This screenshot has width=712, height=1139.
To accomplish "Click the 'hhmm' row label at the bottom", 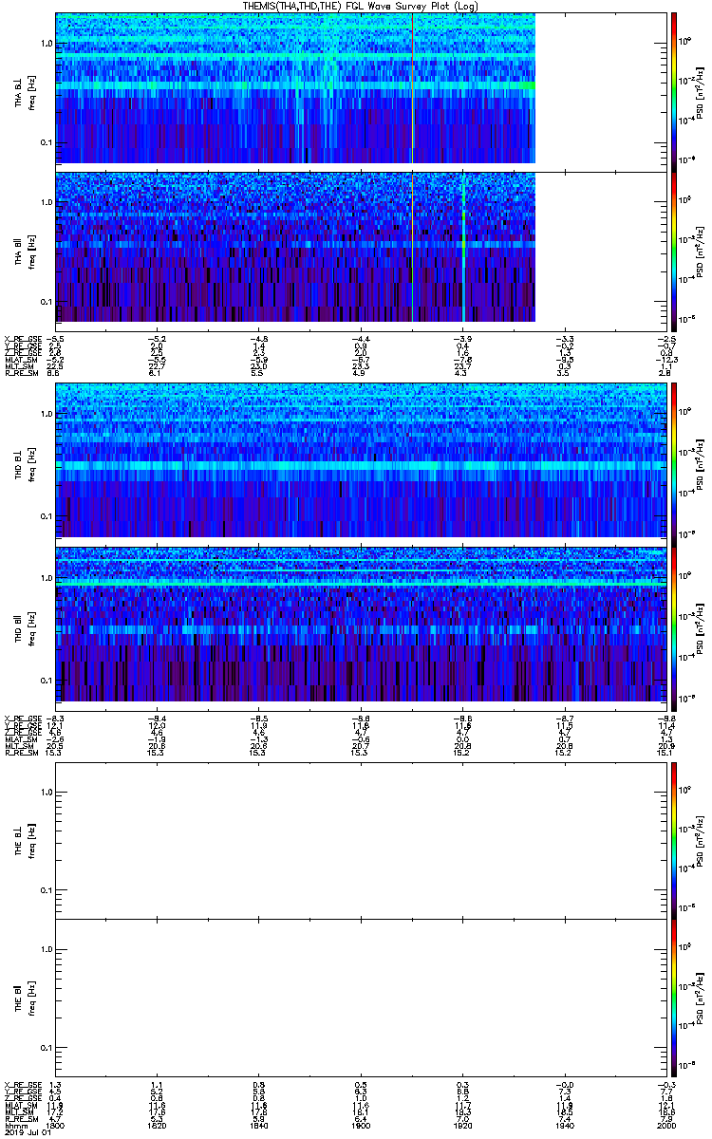I will coord(14,1126).
